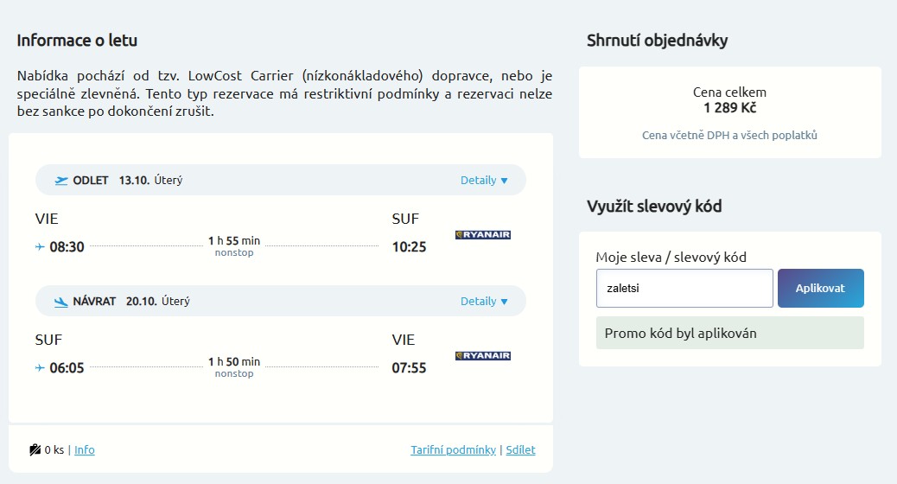Open Tarifní podmínky link
The width and height of the screenshot is (897, 484).
[x=453, y=449]
